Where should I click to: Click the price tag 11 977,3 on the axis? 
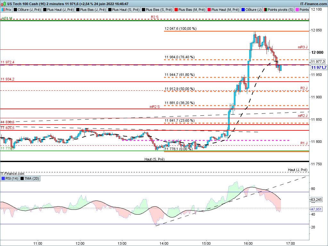(x=318, y=61)
